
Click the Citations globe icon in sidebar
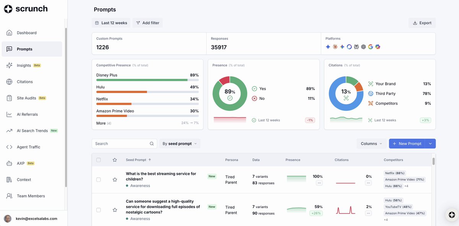point(10,82)
